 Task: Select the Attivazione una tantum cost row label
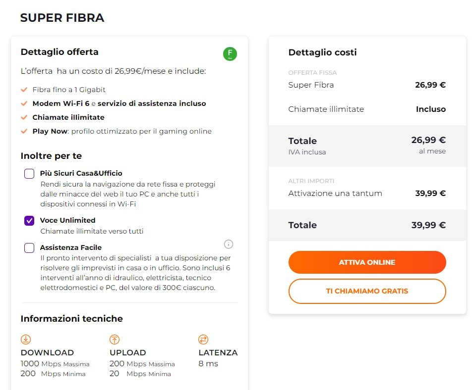(335, 193)
